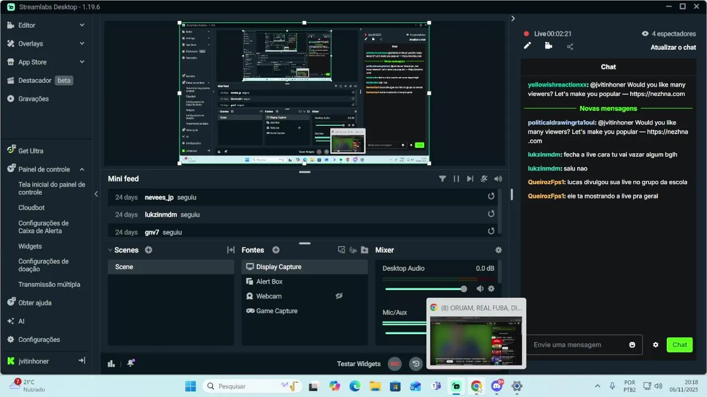
Task: Open Mixer advanced audio settings gear
Action: [x=499, y=250]
